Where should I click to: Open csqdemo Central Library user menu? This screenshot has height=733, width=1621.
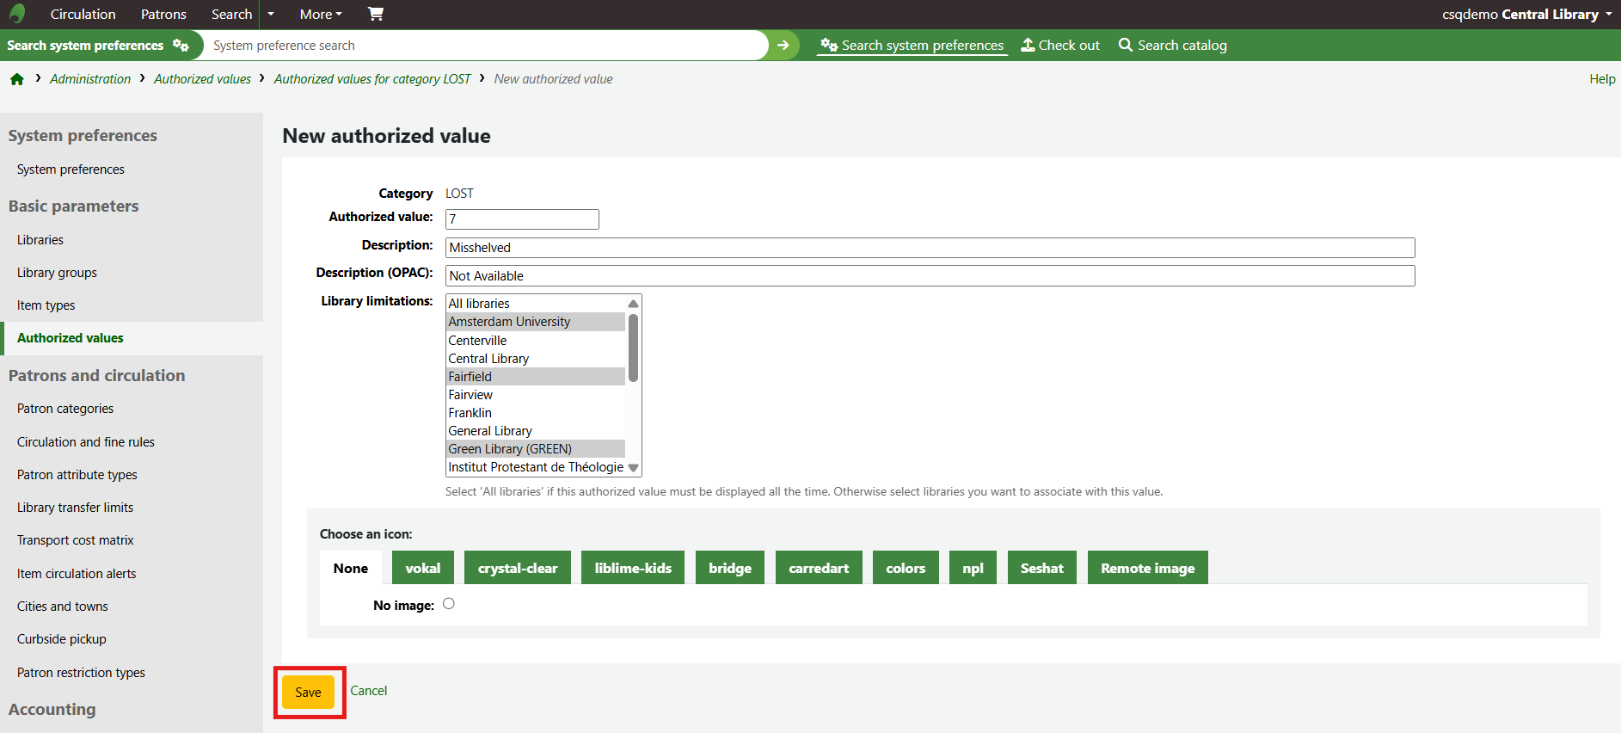(x=1526, y=14)
